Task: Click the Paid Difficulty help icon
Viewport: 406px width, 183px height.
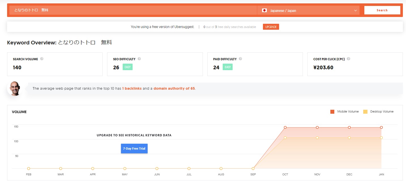Action: coord(240,59)
